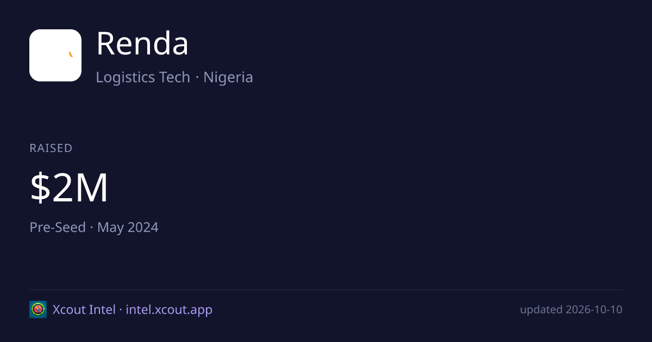Image resolution: width=652 pixels, height=342 pixels.
Task: Select the Logistics Tech sector label
Action: pos(143,77)
